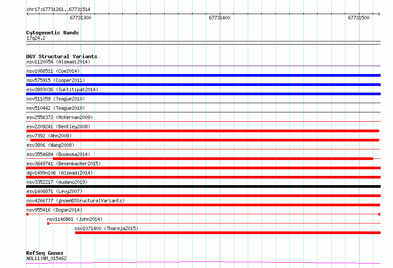Open variant nsv1120054 (Alsmadi2014)
Image resolution: width=393 pixels, height=268 pixels.
pyautogui.click(x=58, y=62)
